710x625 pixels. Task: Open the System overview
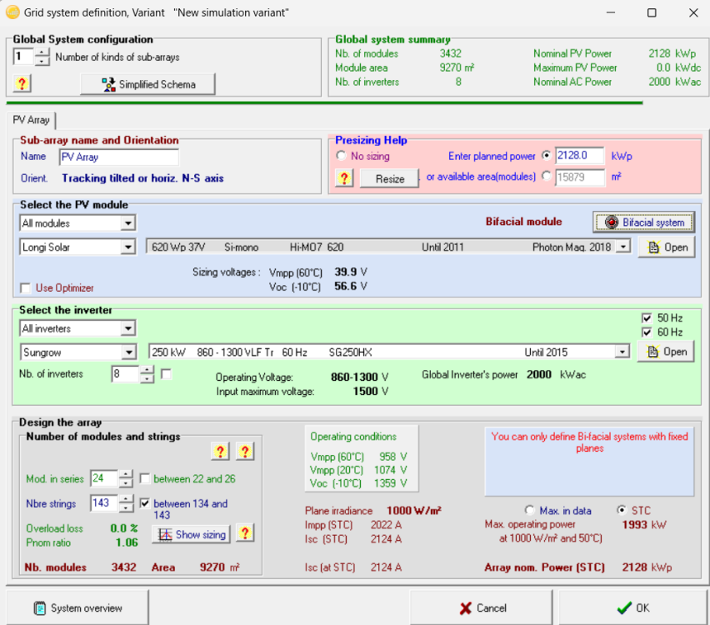[x=78, y=608]
